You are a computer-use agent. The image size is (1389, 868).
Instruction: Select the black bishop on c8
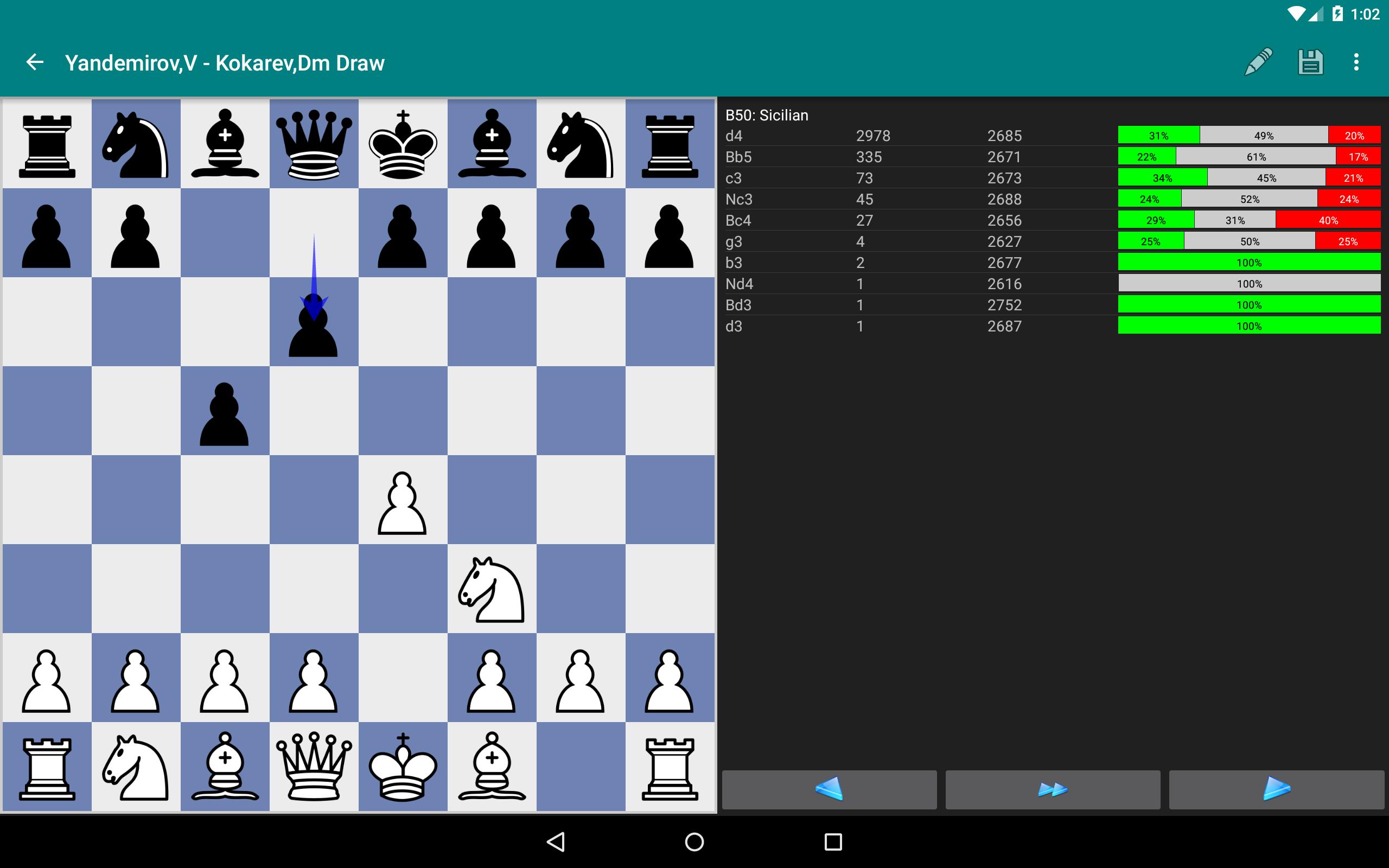point(225,144)
